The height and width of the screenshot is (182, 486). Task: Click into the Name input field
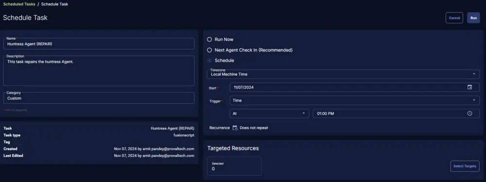(x=99, y=44)
